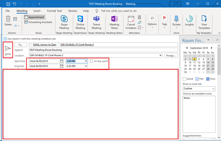Screen dimensions: 221x141
Task: Select the Meeting tab
Action: point(22,11)
